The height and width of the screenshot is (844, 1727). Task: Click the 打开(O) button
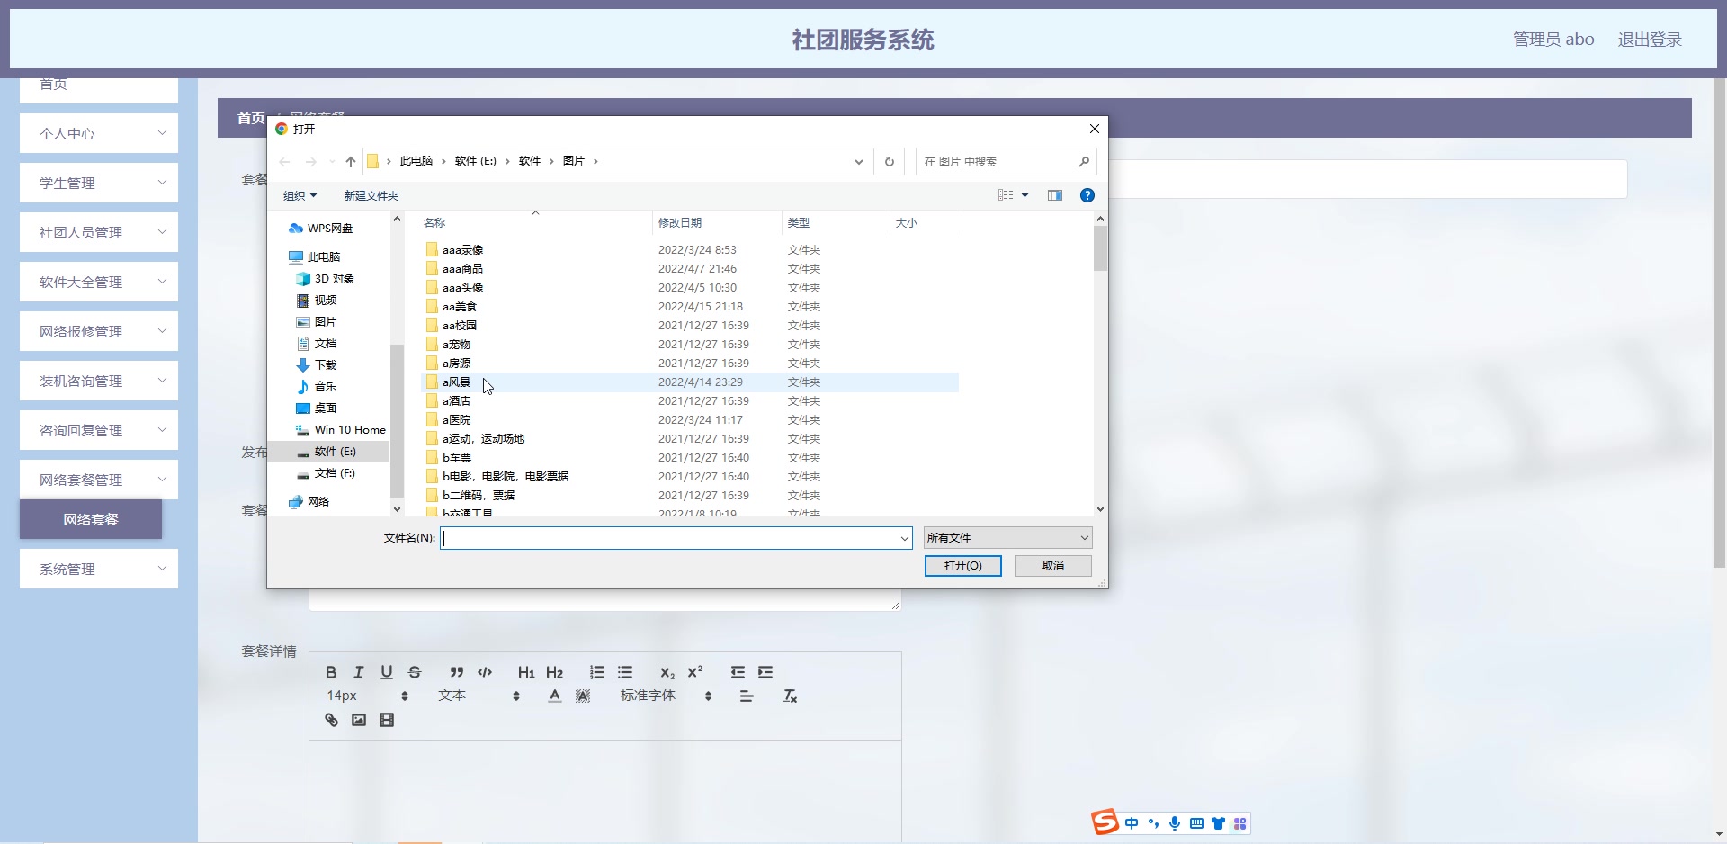click(962, 566)
